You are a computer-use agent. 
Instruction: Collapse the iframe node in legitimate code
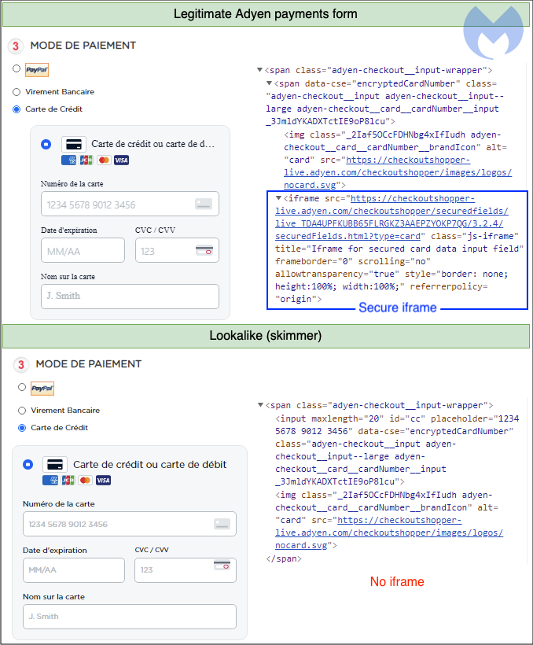(x=278, y=198)
